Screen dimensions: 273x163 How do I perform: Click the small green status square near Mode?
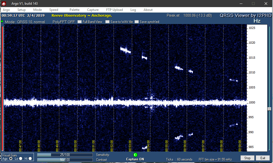coord(2,21)
